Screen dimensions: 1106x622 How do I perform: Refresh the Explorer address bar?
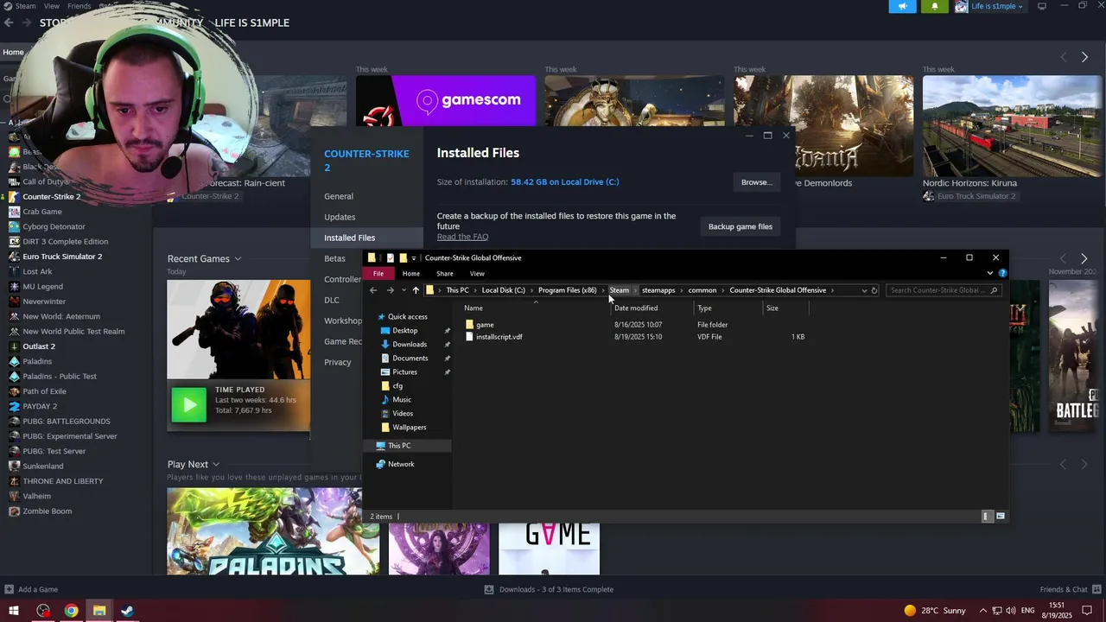click(x=874, y=290)
